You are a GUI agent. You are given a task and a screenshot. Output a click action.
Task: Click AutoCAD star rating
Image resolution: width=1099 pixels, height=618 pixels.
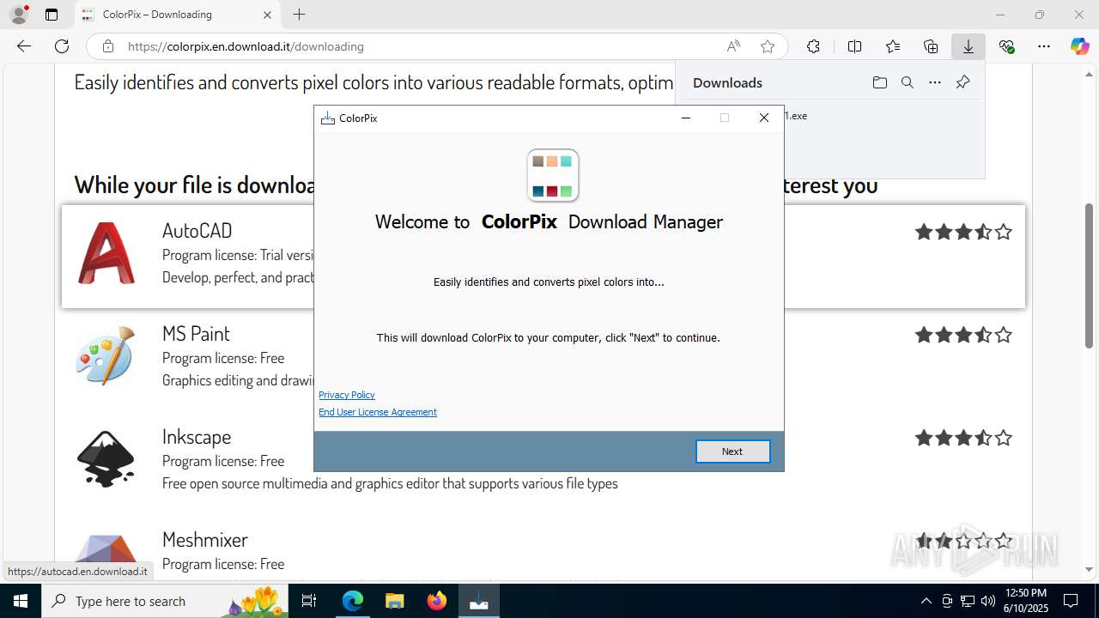[963, 232]
